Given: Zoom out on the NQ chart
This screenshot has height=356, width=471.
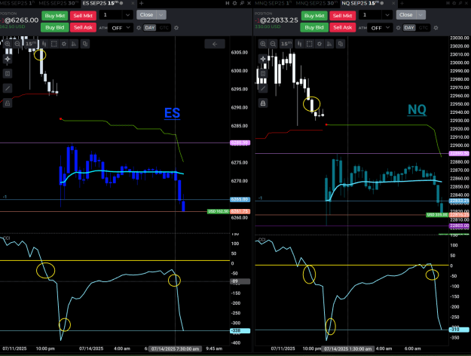Looking at the screenshot, I should 273,44.
